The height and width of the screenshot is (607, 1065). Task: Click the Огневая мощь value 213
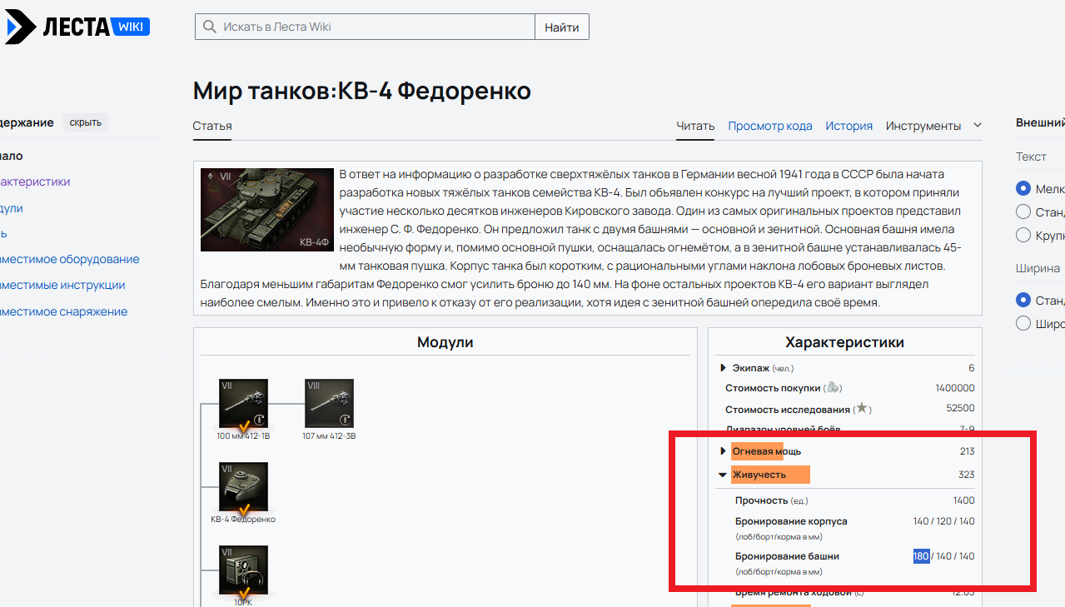[967, 451]
